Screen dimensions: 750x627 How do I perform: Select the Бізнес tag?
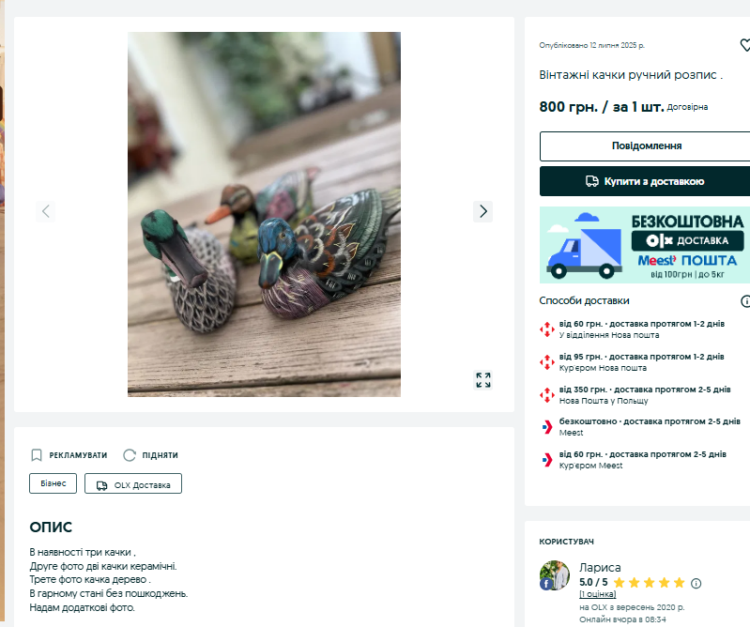(x=54, y=483)
